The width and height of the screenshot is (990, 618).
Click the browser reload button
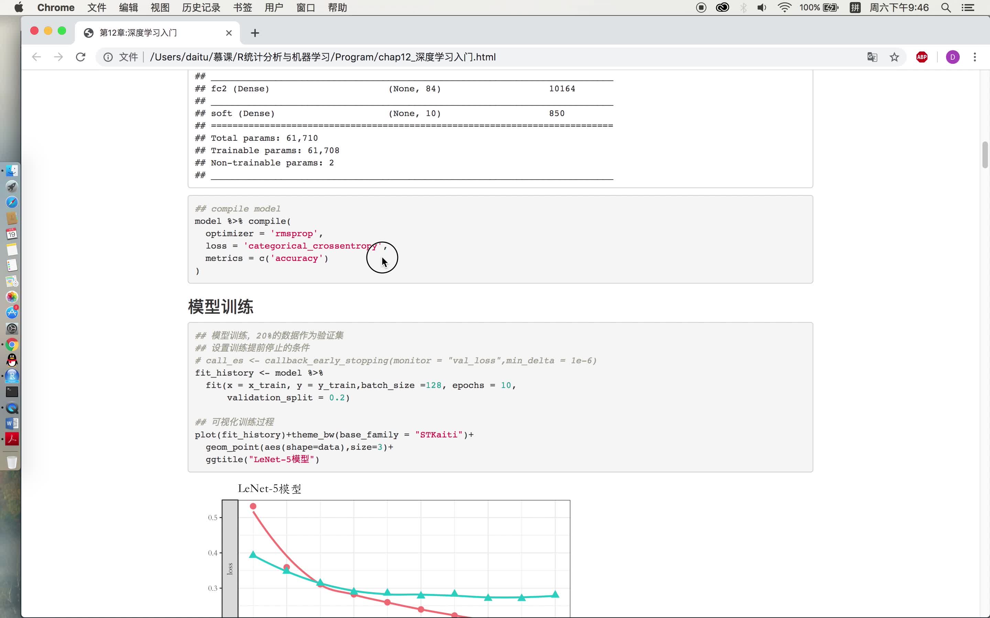[x=80, y=57]
